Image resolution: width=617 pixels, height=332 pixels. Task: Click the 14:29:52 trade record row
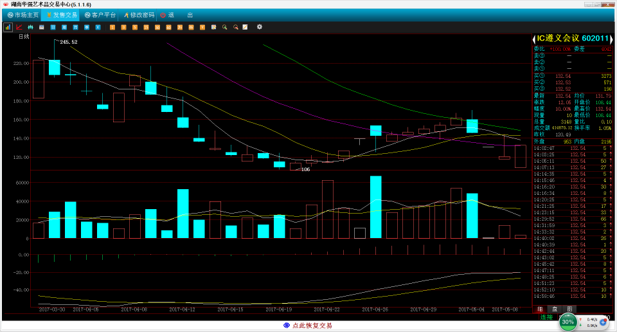(x=573, y=219)
